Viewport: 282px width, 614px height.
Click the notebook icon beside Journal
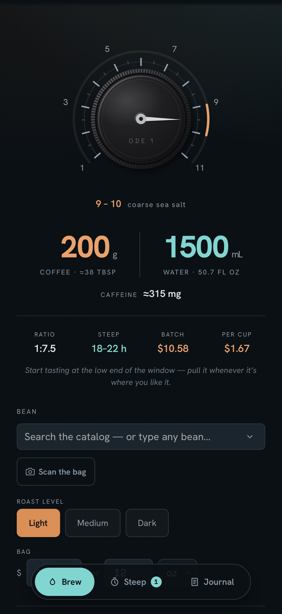coord(195,582)
